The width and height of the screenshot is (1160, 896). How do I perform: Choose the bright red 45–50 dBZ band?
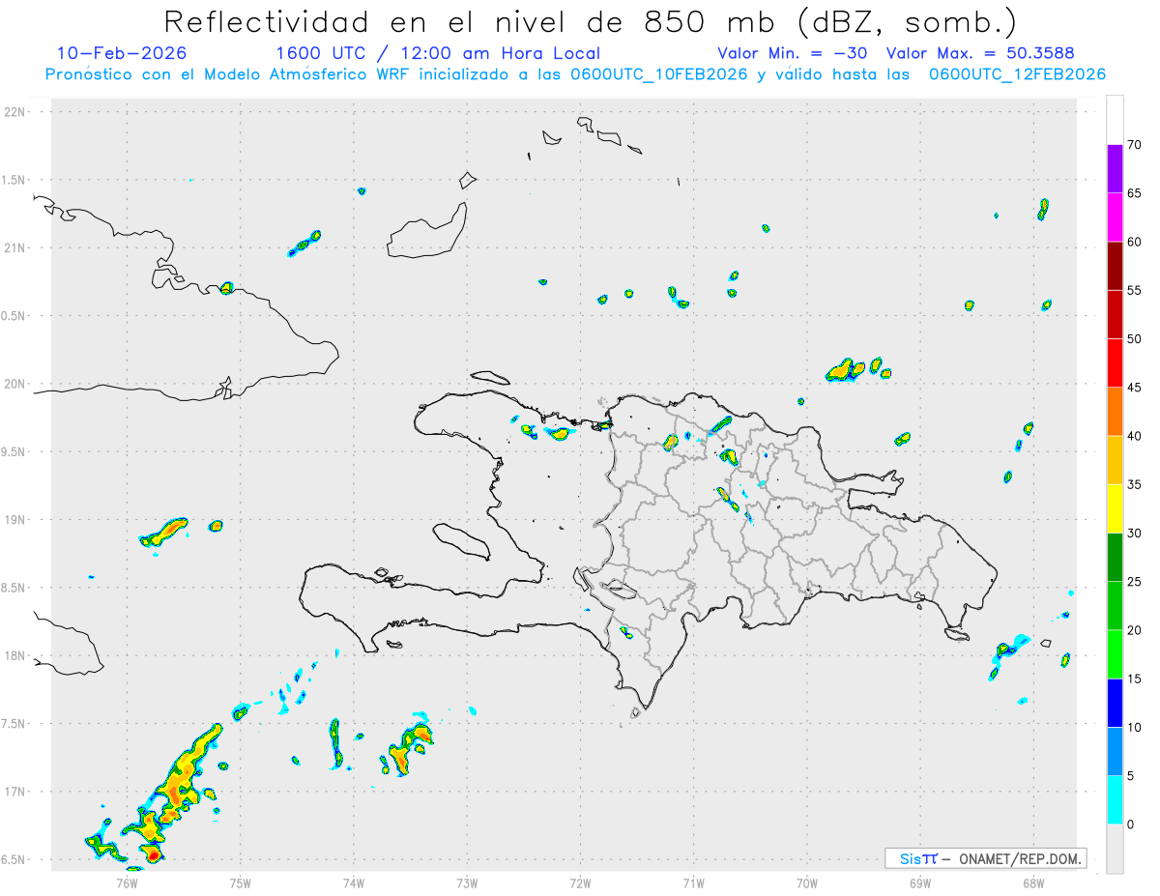click(x=1115, y=363)
